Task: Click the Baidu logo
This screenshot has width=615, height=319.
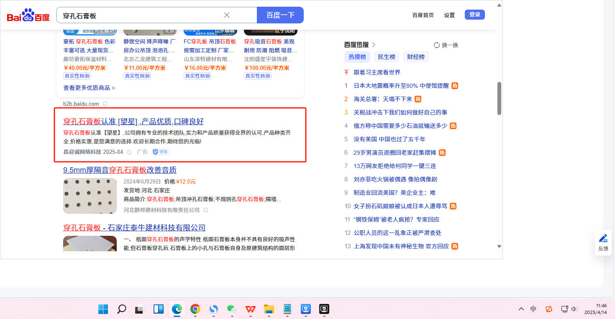Action: [x=28, y=15]
